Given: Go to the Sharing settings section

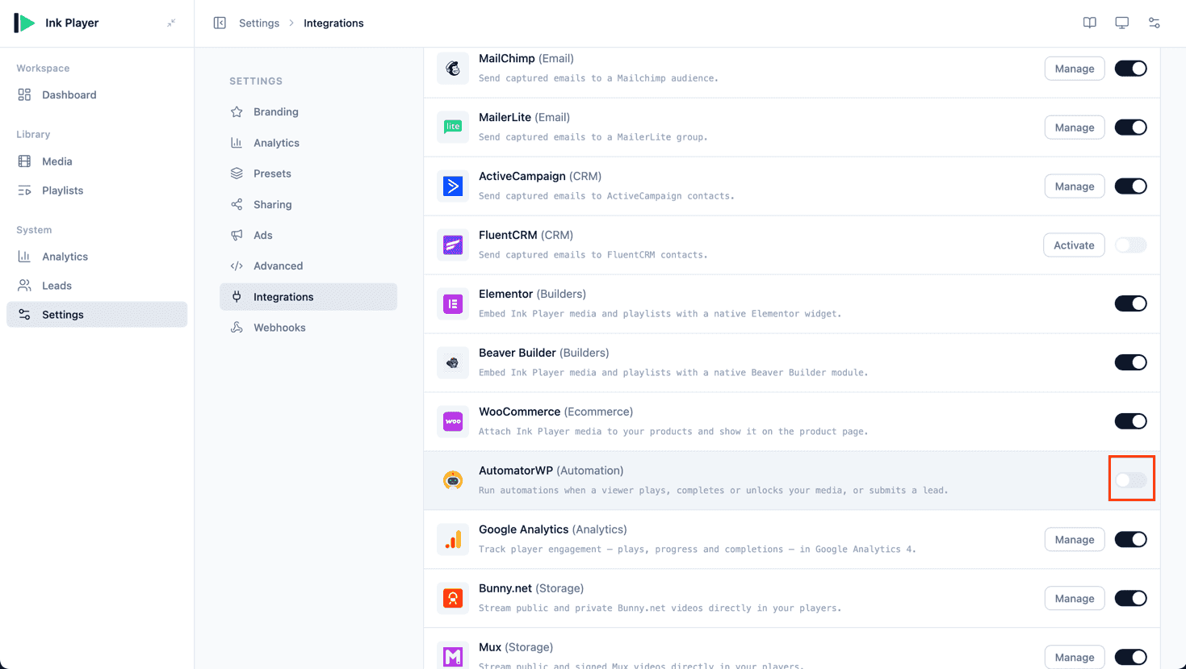Looking at the screenshot, I should (x=308, y=204).
